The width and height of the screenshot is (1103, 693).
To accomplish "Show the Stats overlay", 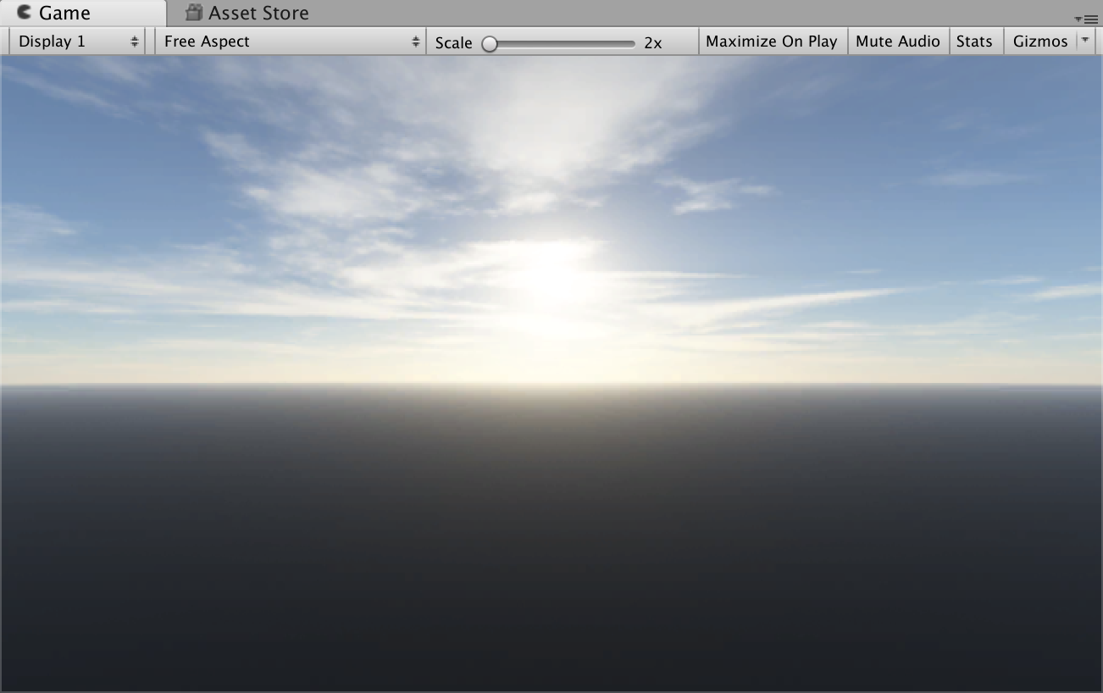I will click(974, 42).
